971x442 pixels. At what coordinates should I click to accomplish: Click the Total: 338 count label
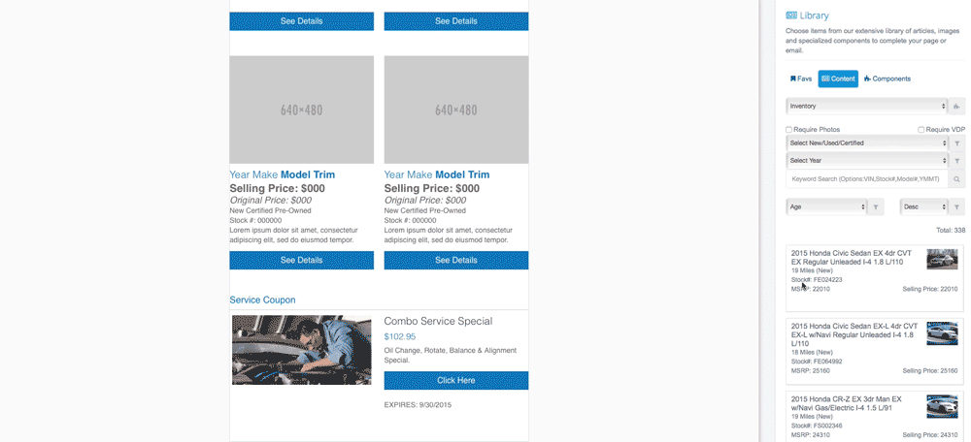[x=951, y=231]
